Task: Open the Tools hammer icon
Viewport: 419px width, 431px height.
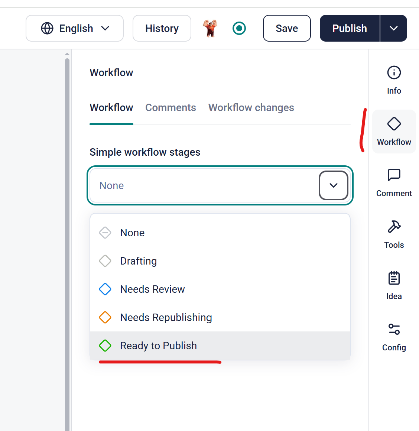Action: coord(394,227)
